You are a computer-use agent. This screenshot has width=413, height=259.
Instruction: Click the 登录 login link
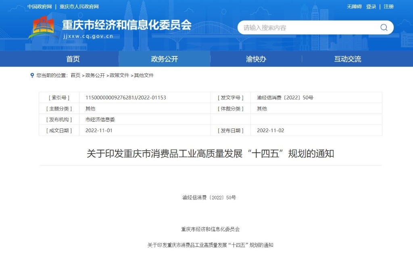[371, 6]
